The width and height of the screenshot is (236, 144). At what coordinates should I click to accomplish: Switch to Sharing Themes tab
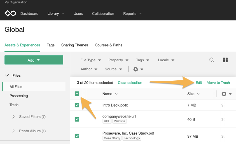click(75, 45)
